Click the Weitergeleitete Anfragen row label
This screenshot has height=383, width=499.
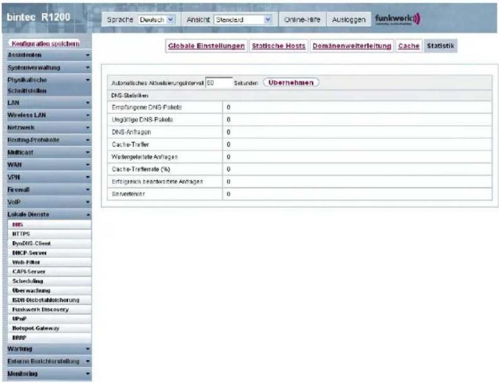coord(145,157)
